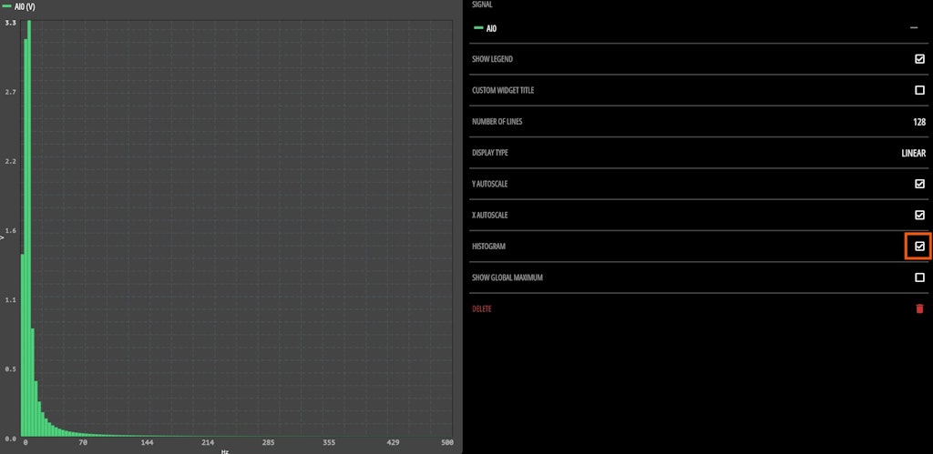Change the Number of Lines value 128
933x454 pixels.
pyautogui.click(x=918, y=122)
